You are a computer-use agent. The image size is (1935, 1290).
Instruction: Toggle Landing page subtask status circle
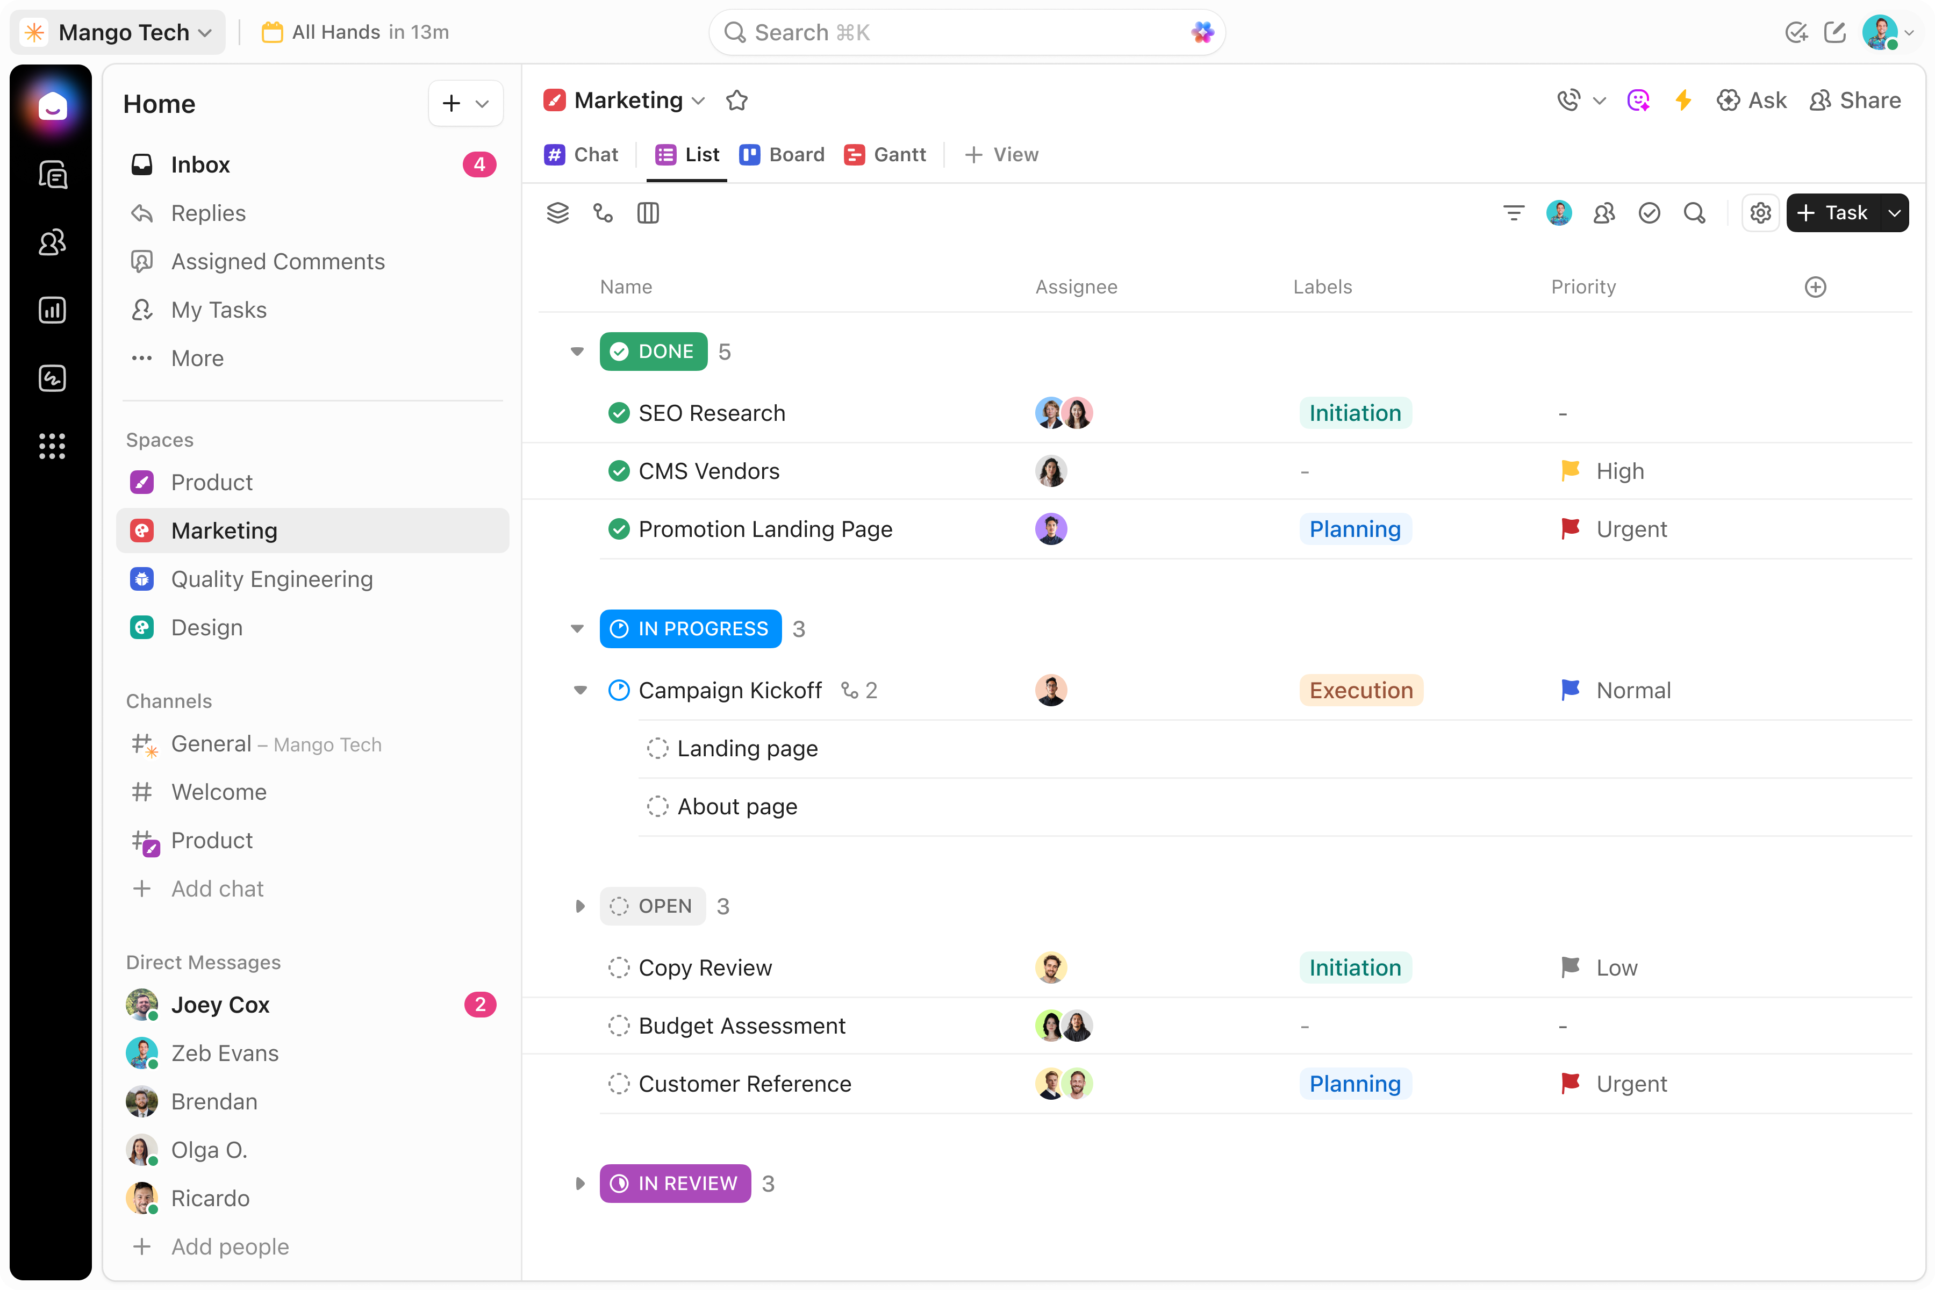pos(657,749)
